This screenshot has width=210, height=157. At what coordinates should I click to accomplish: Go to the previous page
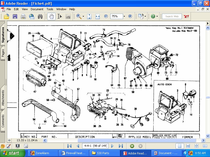pos(78,146)
